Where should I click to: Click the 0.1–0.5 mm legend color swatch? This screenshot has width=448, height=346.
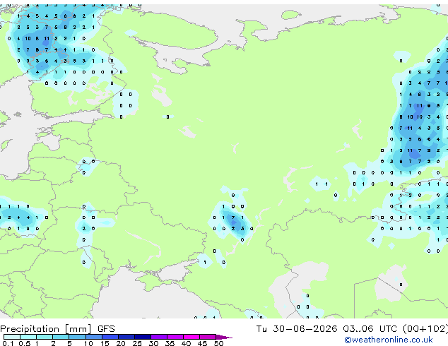coord(12,337)
